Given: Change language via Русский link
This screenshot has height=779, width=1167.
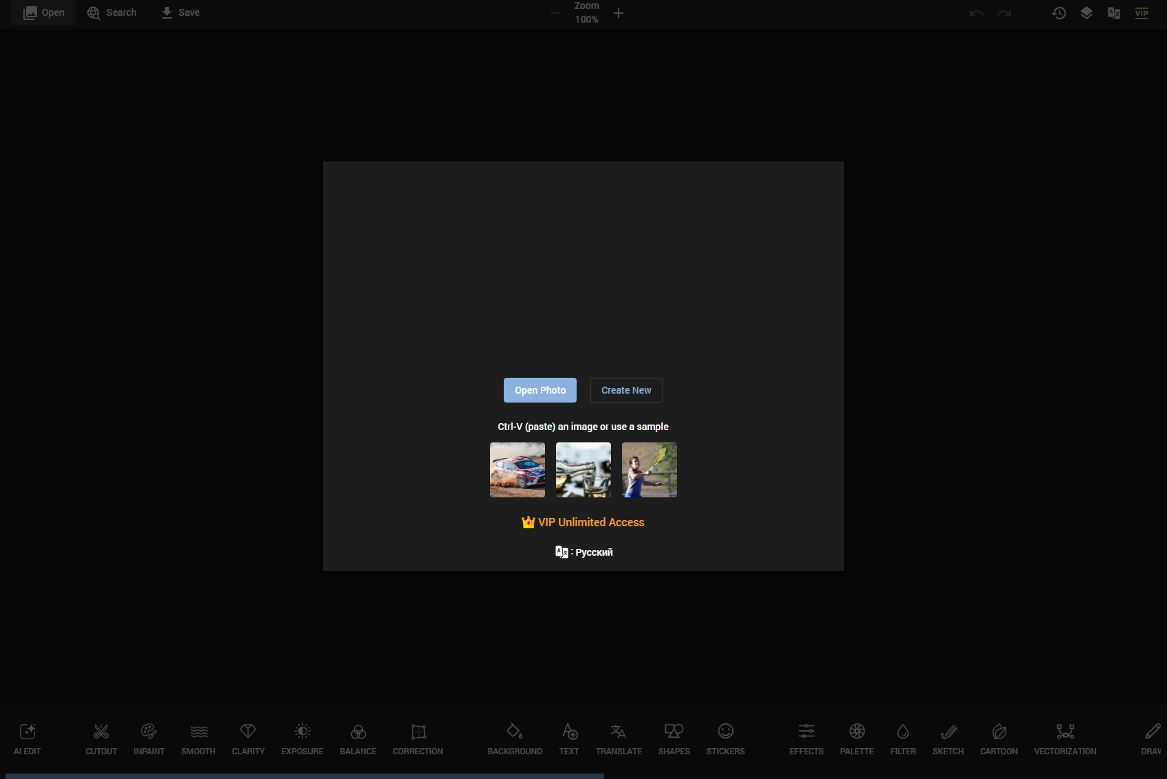Looking at the screenshot, I should [584, 552].
